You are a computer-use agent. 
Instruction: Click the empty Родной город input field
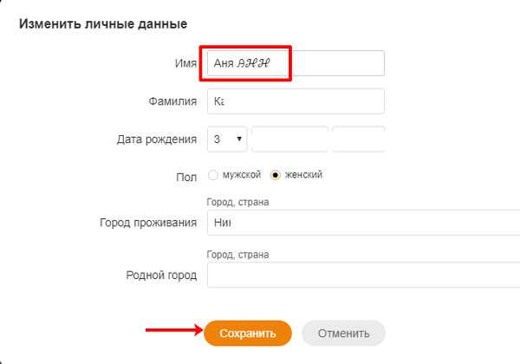[x=363, y=275]
